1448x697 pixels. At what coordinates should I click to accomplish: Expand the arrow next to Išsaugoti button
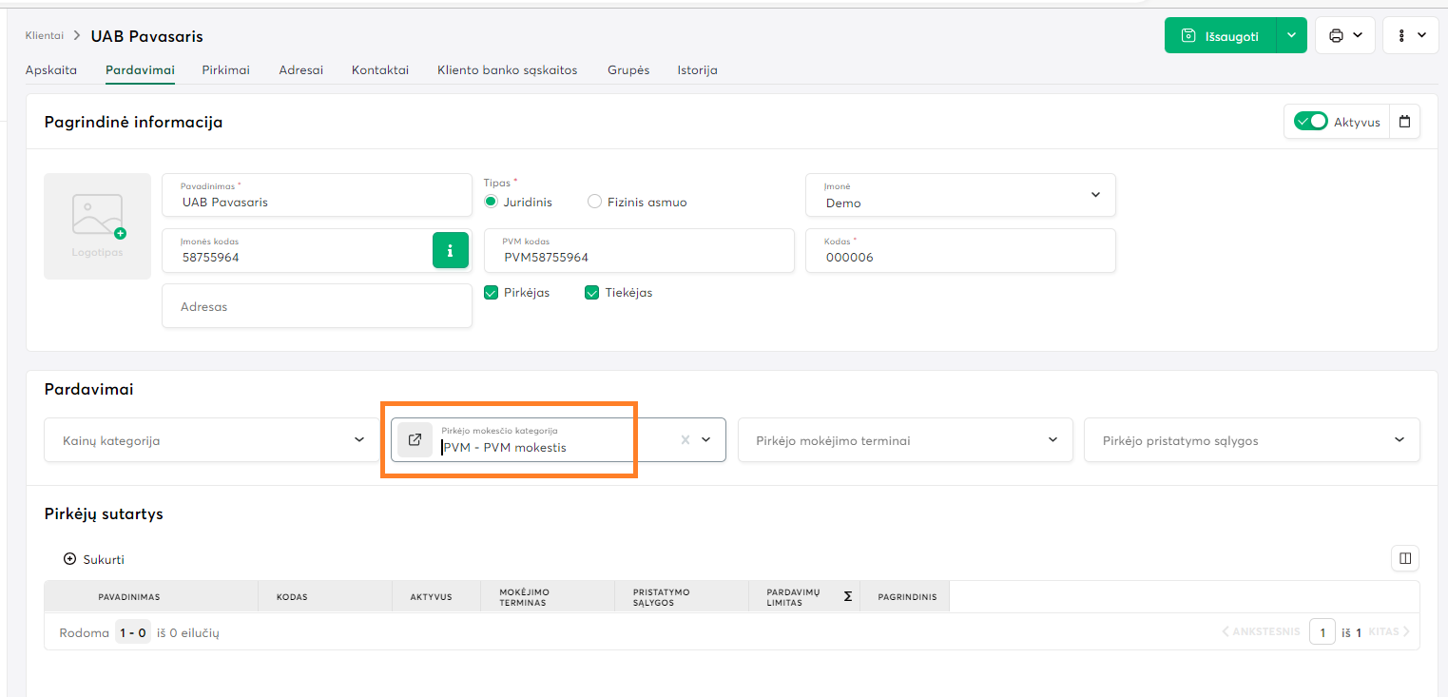pyautogui.click(x=1290, y=36)
